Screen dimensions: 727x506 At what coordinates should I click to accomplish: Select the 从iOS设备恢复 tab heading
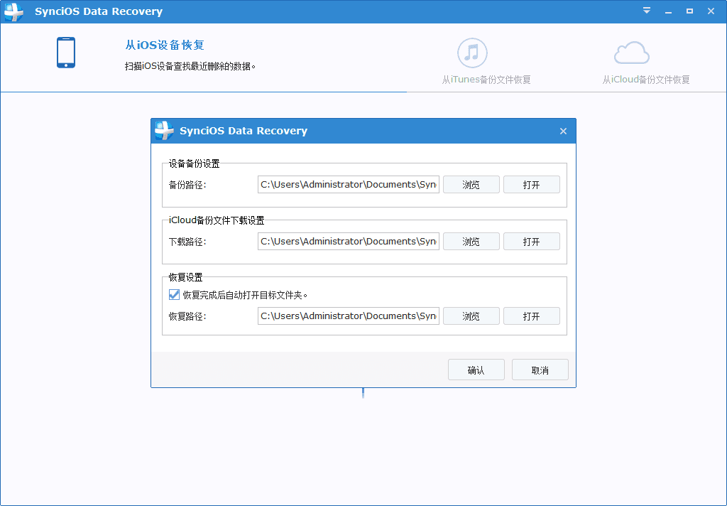(165, 45)
